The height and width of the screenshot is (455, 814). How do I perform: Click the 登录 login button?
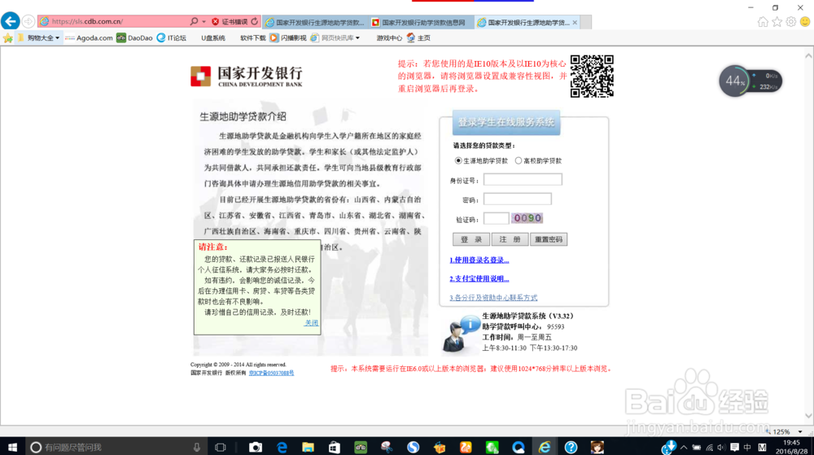(x=471, y=239)
